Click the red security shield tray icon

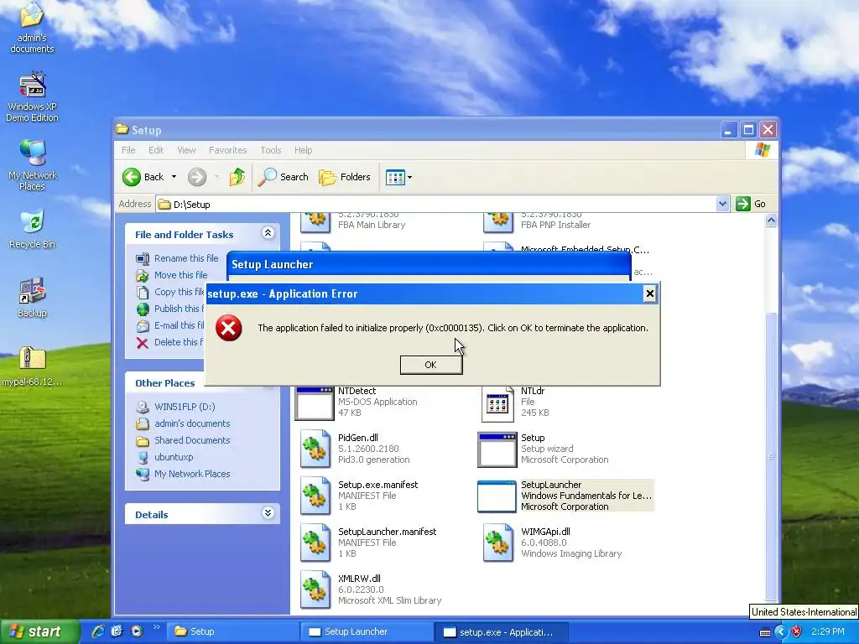[797, 632]
